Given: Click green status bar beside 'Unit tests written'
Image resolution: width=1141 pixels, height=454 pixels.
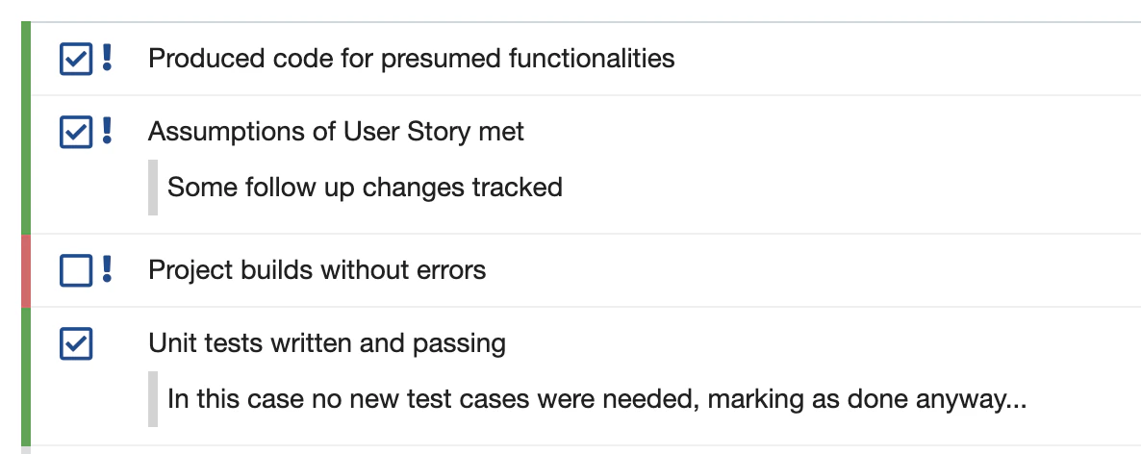Looking at the screenshot, I should coord(26,375).
